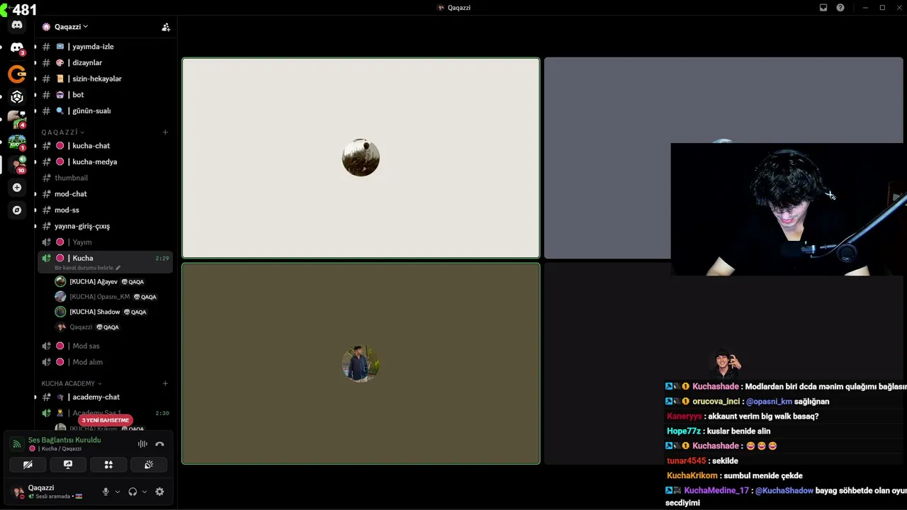Join the Mod sas voice channel

(105, 346)
